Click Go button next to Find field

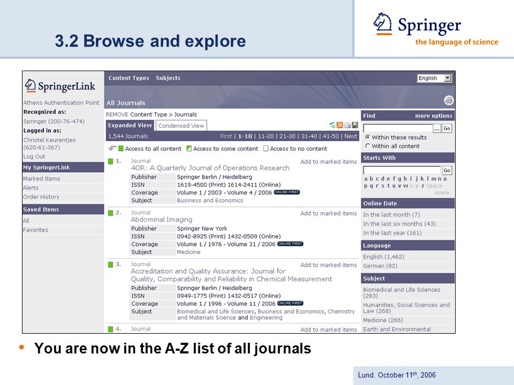tap(447, 128)
